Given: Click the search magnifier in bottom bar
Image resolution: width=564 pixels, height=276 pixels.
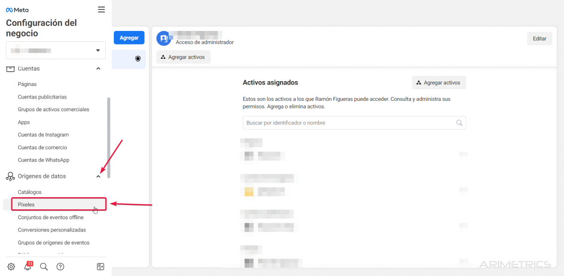Looking at the screenshot, I should tap(44, 267).
